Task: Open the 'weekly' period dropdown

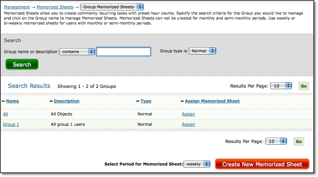Action: tap(197, 164)
